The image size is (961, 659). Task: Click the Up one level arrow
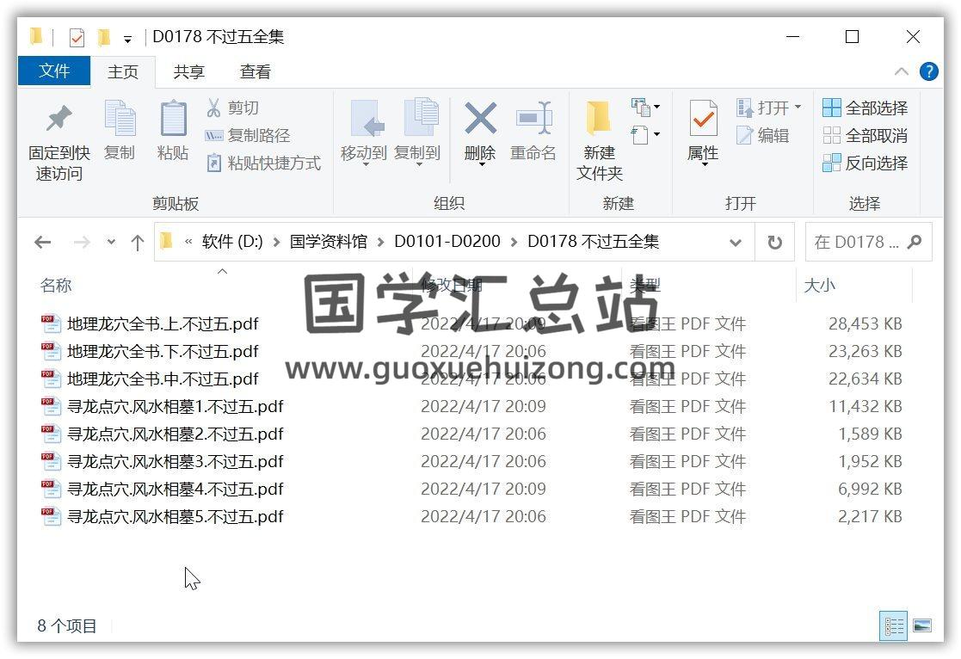(138, 243)
